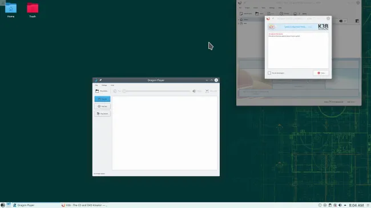
Task: Select the highlighted Play File button
Action: click(102, 99)
